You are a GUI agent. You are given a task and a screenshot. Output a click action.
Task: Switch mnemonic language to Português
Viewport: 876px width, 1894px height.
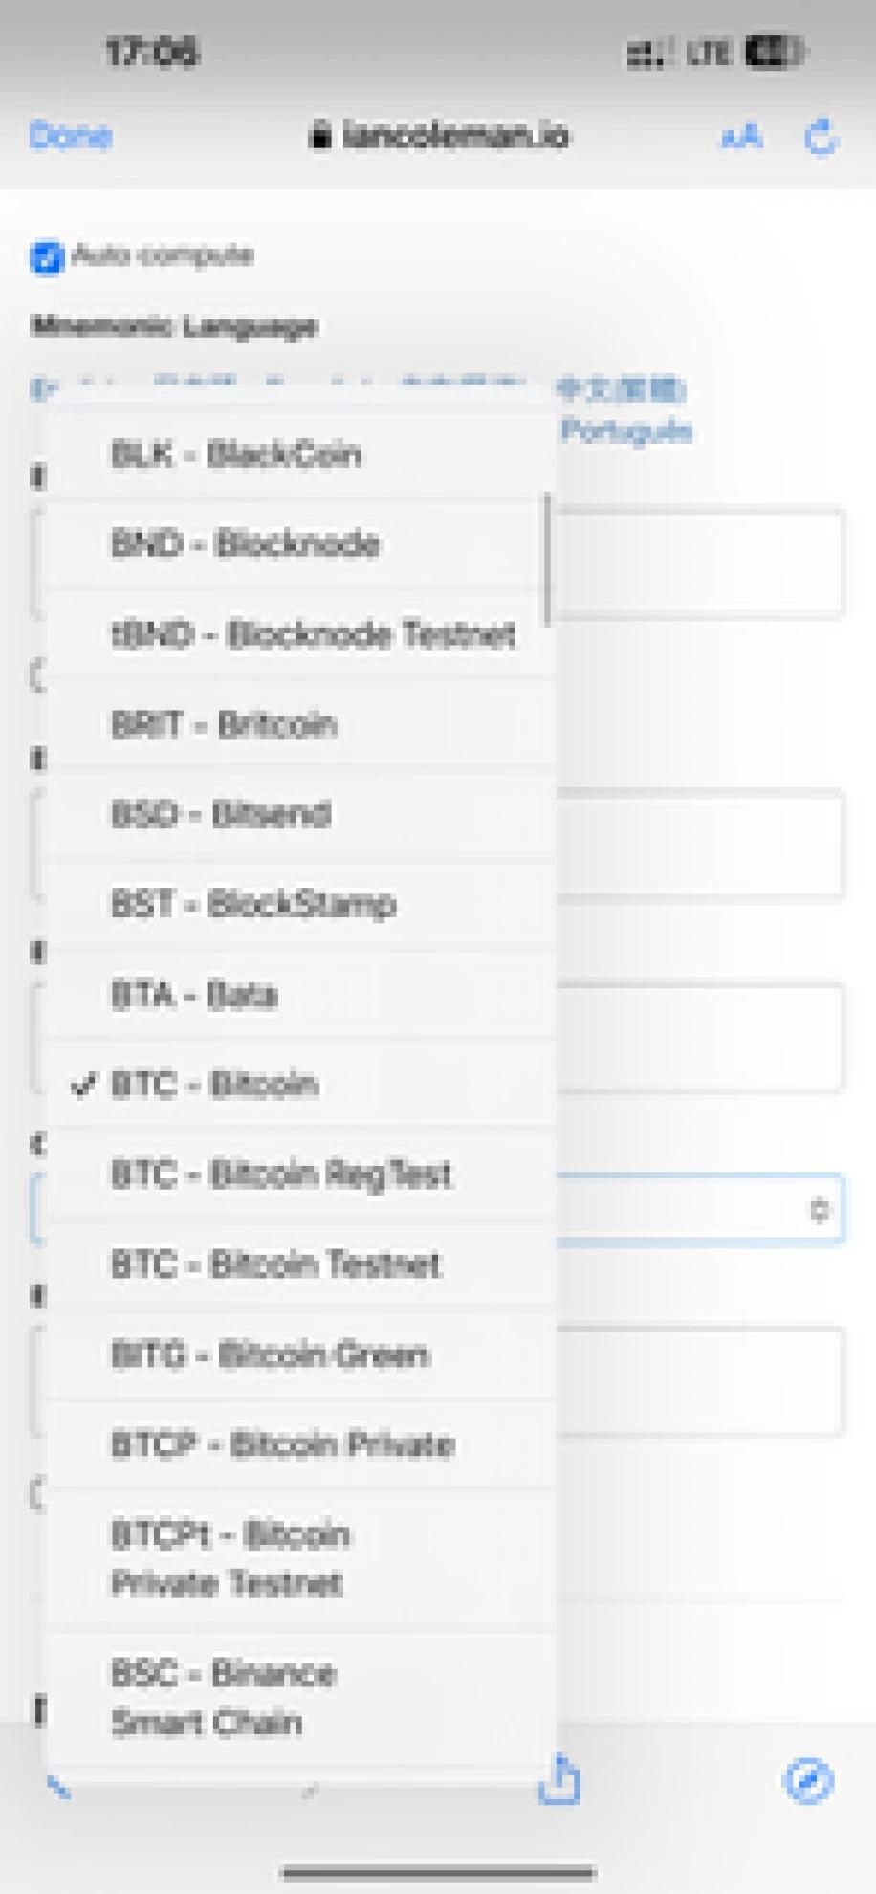coord(626,430)
